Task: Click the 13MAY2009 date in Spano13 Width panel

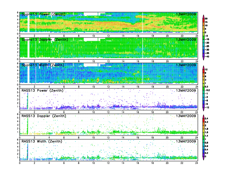Action: (x=186, y=65)
